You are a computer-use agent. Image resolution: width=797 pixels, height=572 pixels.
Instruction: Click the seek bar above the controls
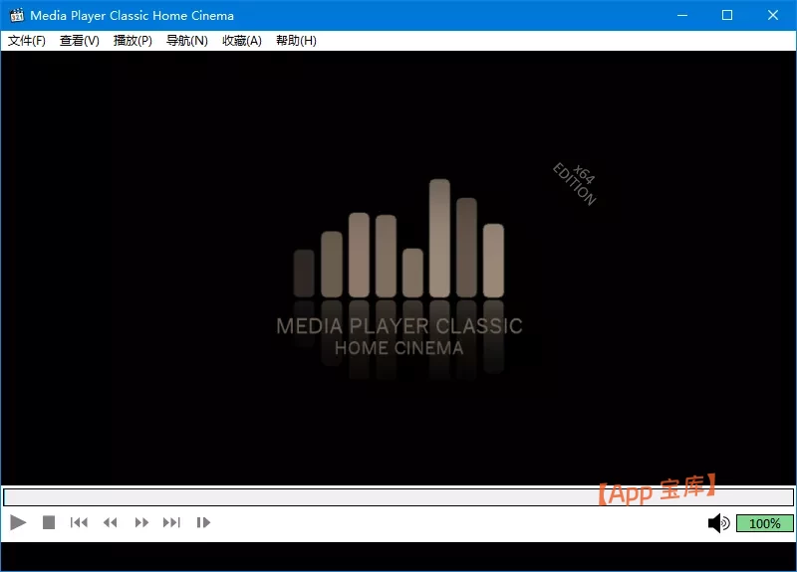click(x=299, y=496)
